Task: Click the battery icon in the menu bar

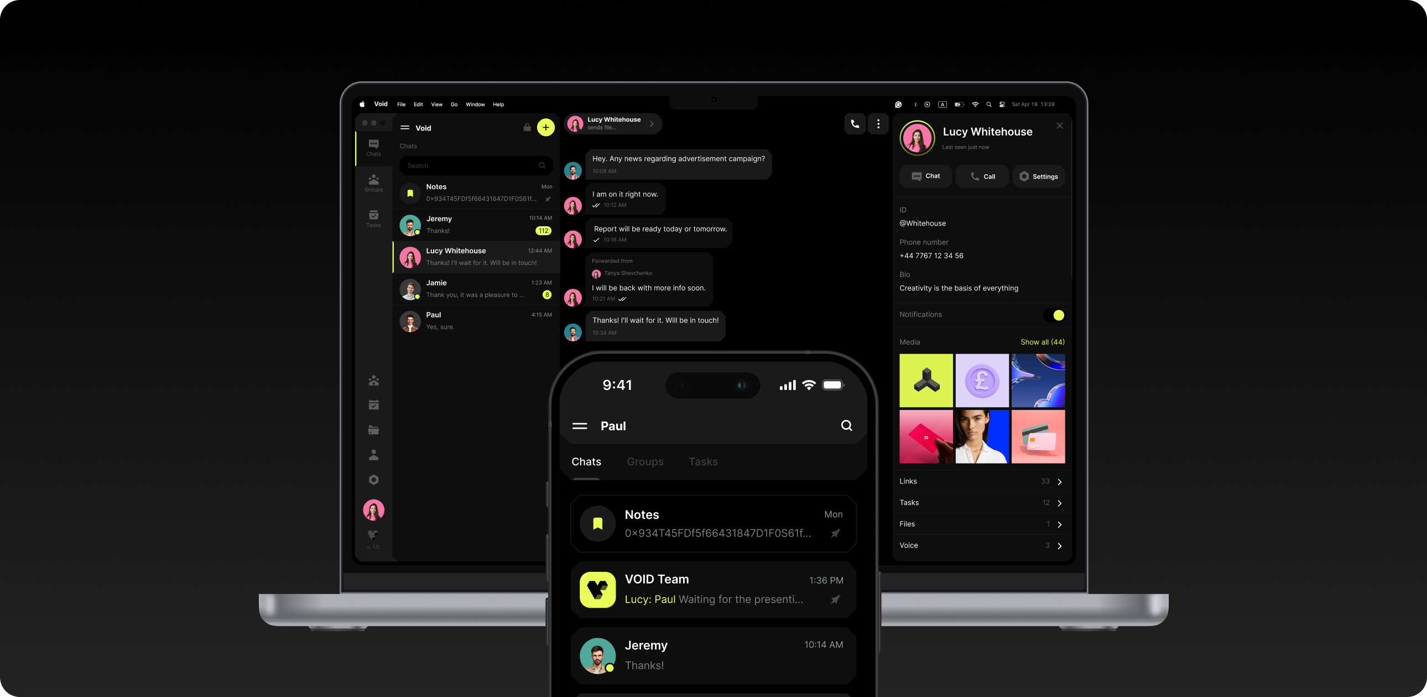Action: (x=959, y=104)
